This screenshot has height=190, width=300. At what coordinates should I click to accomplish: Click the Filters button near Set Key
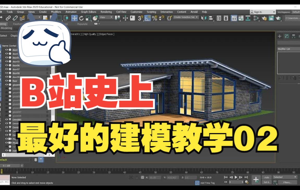point(287,182)
